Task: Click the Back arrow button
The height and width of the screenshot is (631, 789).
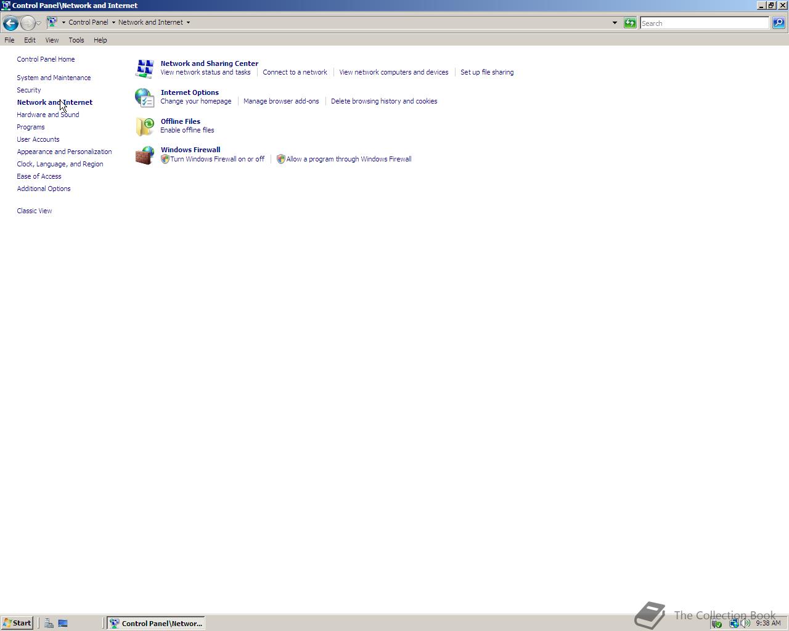Action: pos(10,23)
